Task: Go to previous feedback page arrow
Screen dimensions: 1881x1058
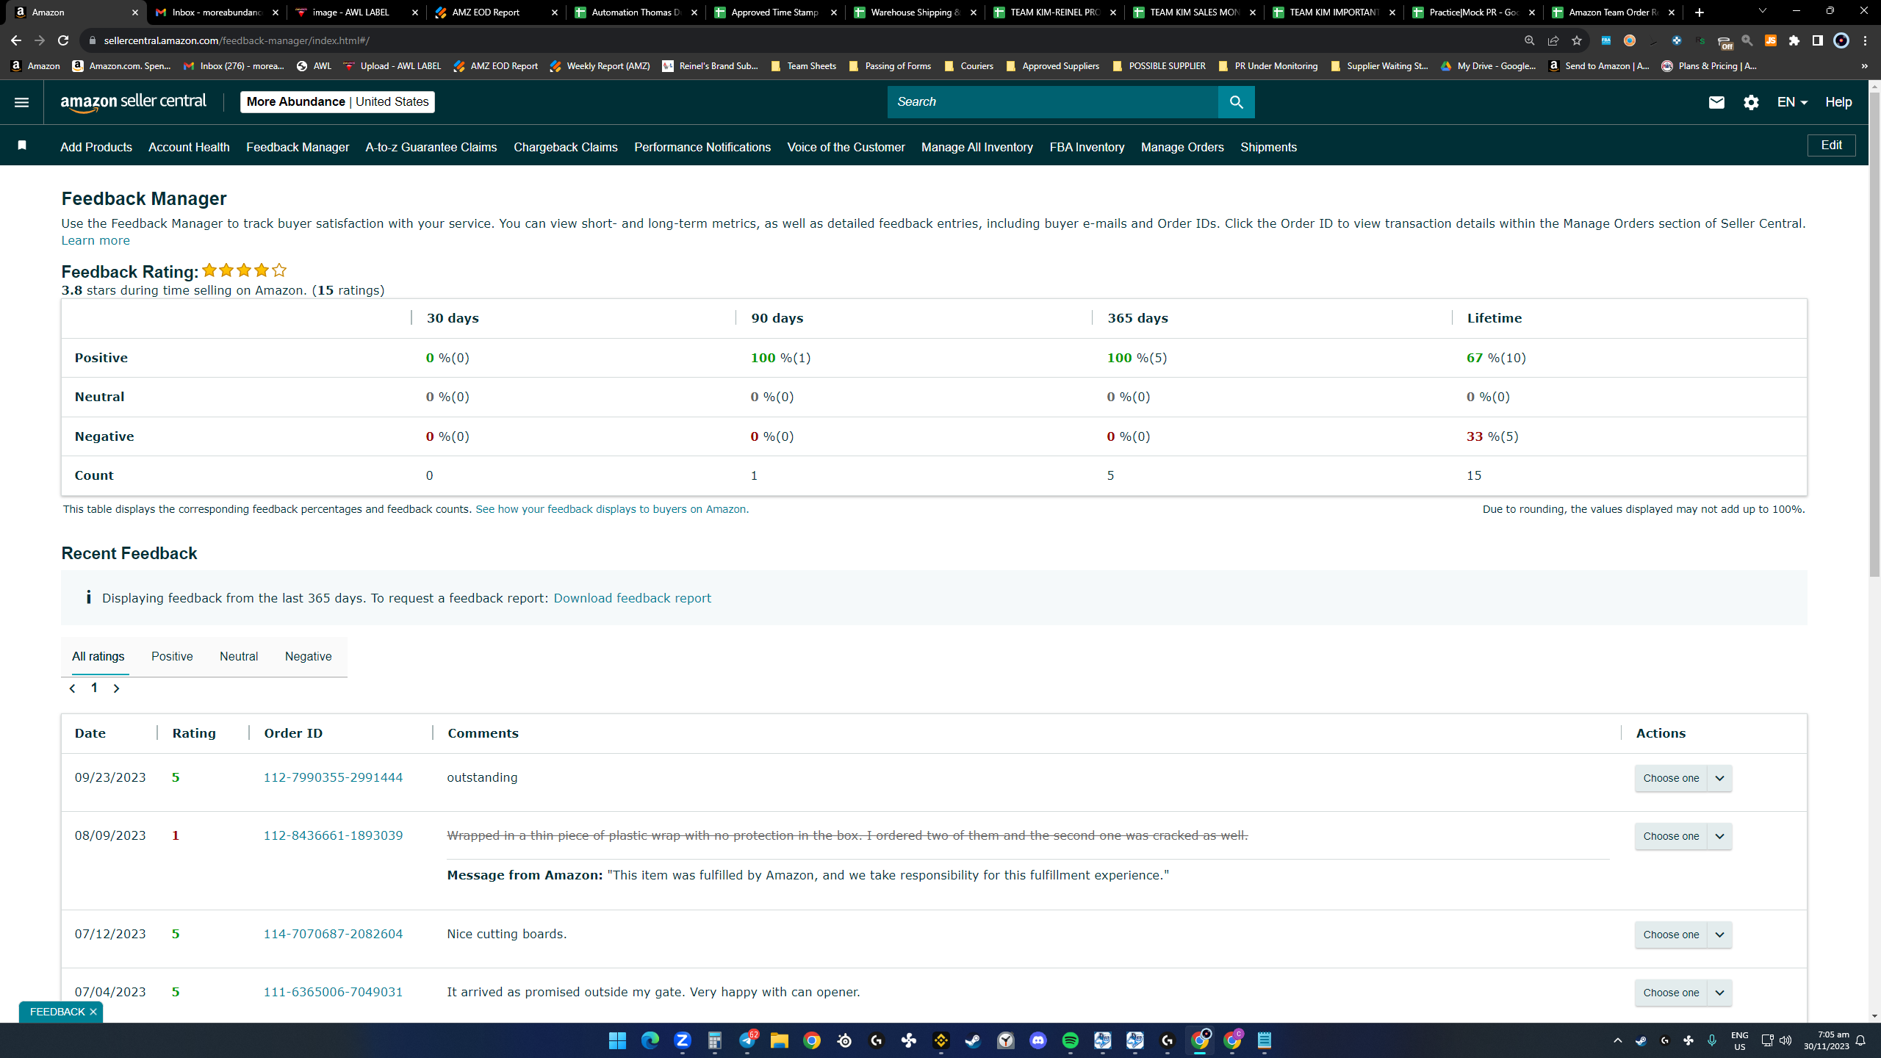Action: point(72,688)
